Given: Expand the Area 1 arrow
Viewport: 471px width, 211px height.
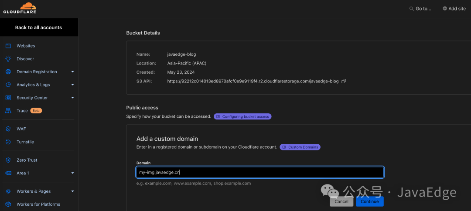Looking at the screenshot, I should tap(73, 173).
